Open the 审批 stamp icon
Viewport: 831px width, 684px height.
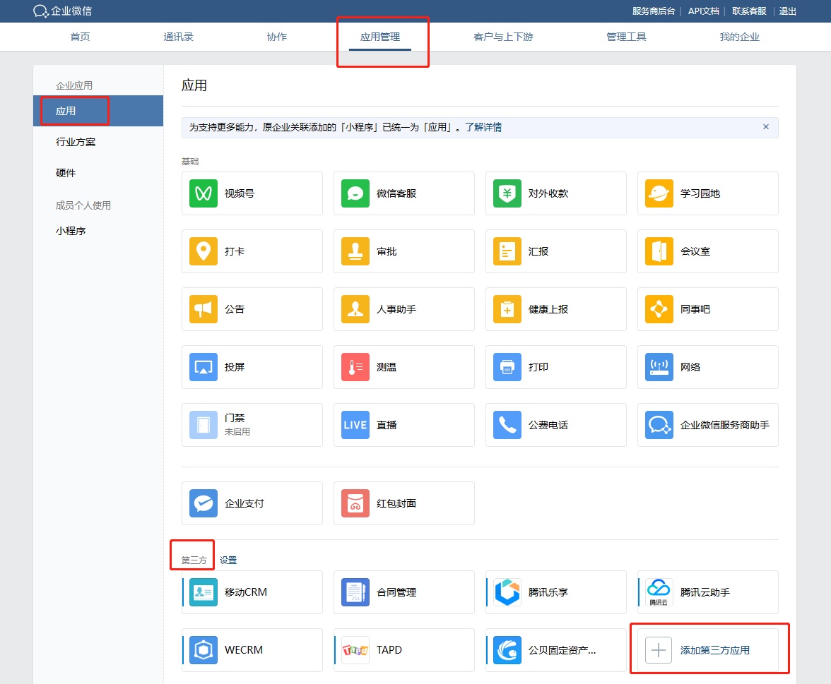coord(355,251)
